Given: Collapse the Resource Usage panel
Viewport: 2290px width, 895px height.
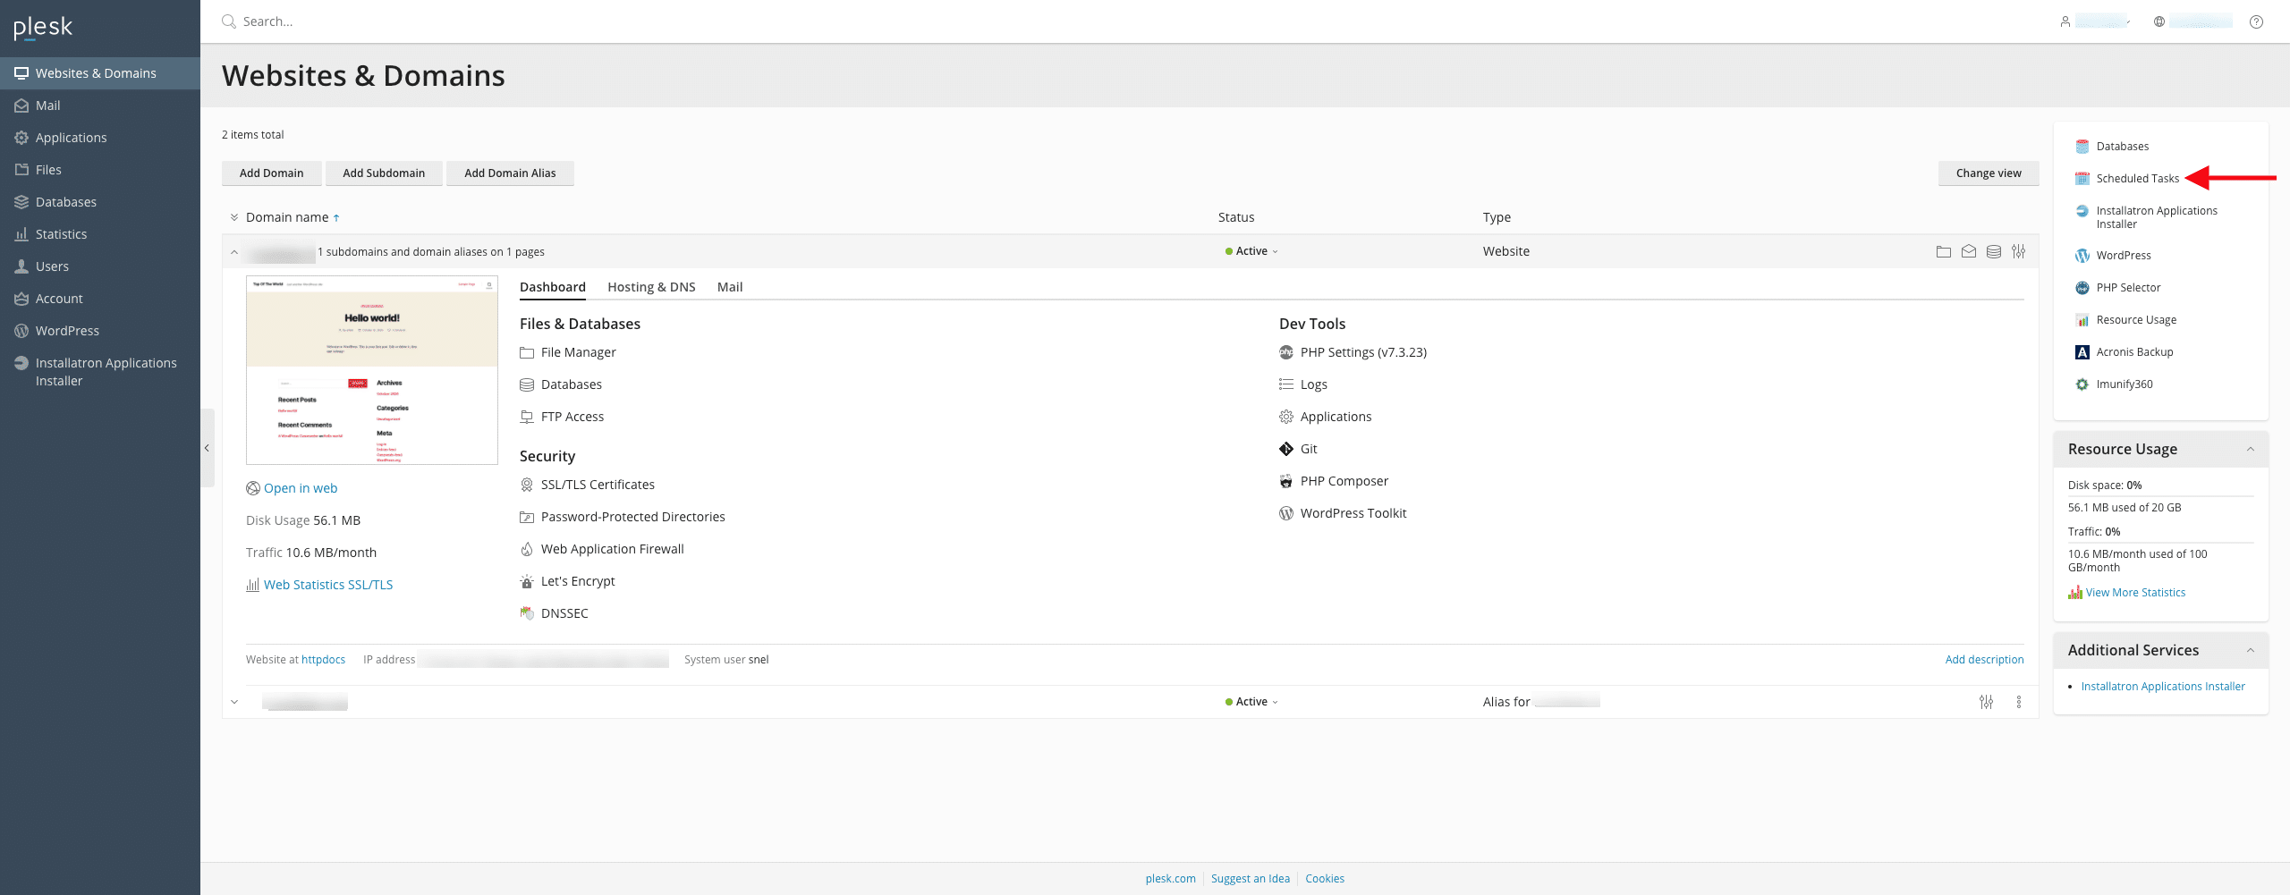Looking at the screenshot, I should [2251, 449].
